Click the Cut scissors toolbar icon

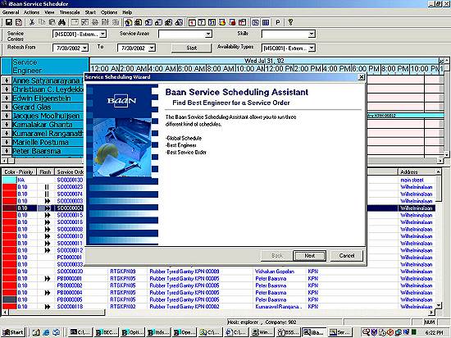pyautogui.click(x=32, y=22)
